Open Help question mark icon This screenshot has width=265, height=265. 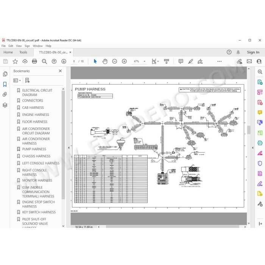coord(229,52)
